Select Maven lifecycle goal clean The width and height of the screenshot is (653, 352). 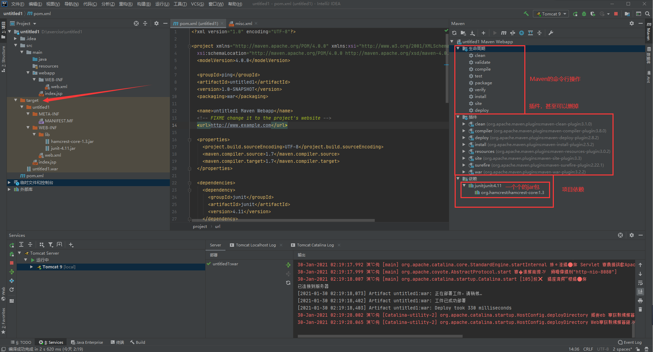(480, 56)
